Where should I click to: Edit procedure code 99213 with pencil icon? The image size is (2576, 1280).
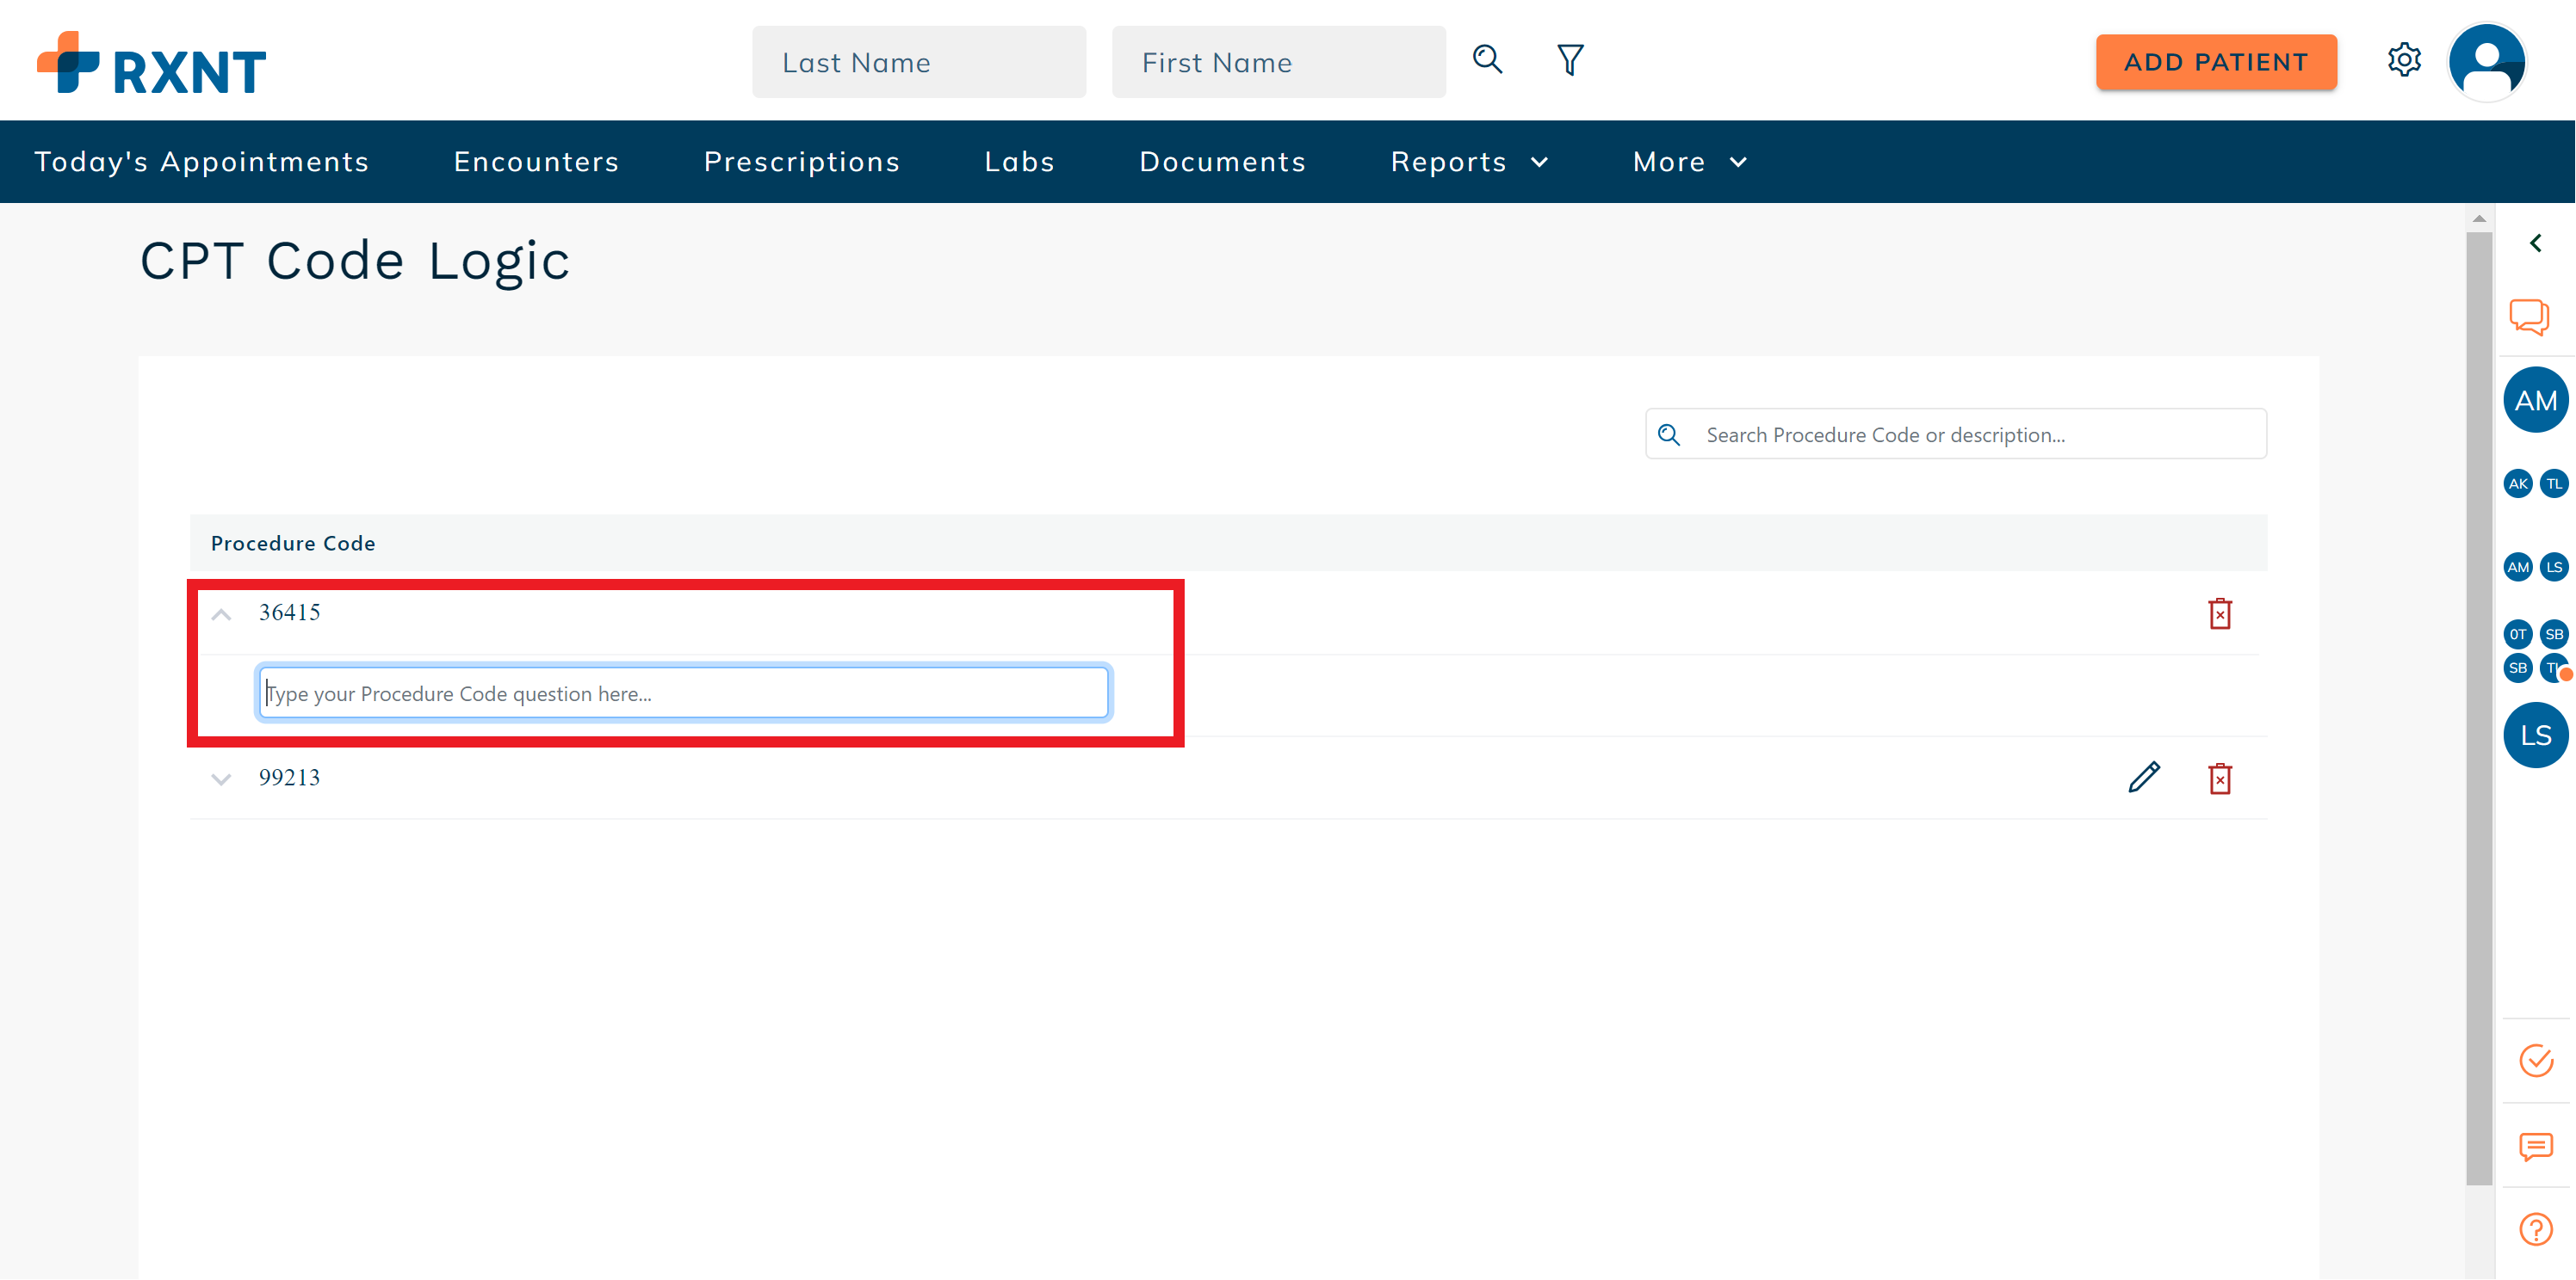[2143, 778]
